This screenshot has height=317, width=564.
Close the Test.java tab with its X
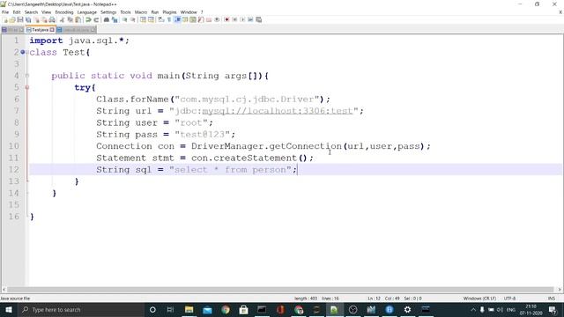[52, 30]
